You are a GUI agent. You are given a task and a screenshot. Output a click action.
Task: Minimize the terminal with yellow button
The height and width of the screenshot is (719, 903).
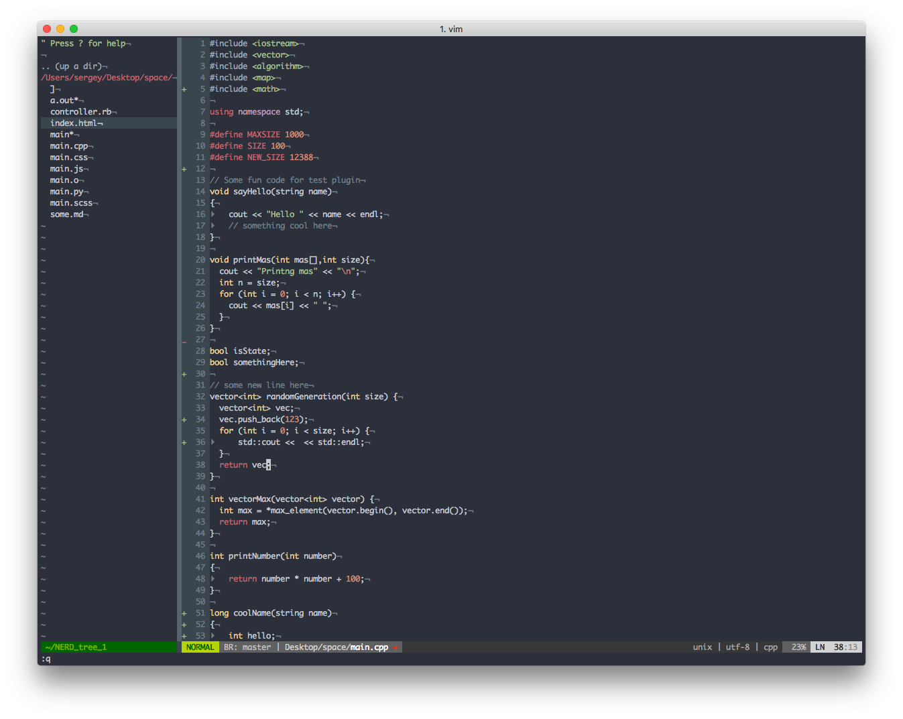pos(60,29)
